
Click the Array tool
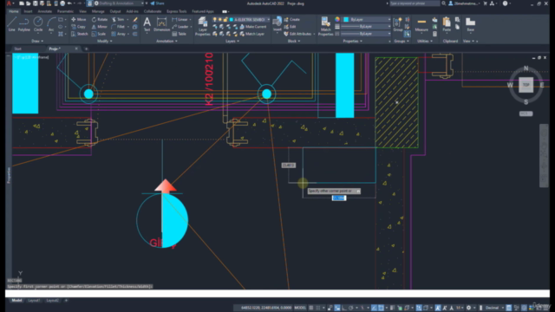point(118,34)
